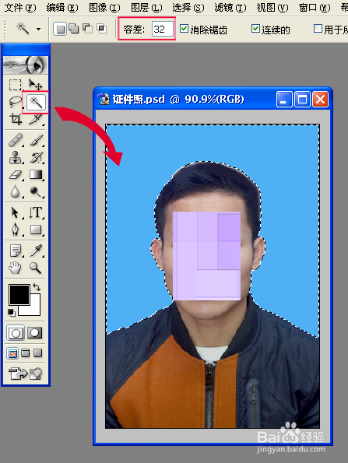
Task: Enable the use all layers checkbox
Action: click(318, 28)
